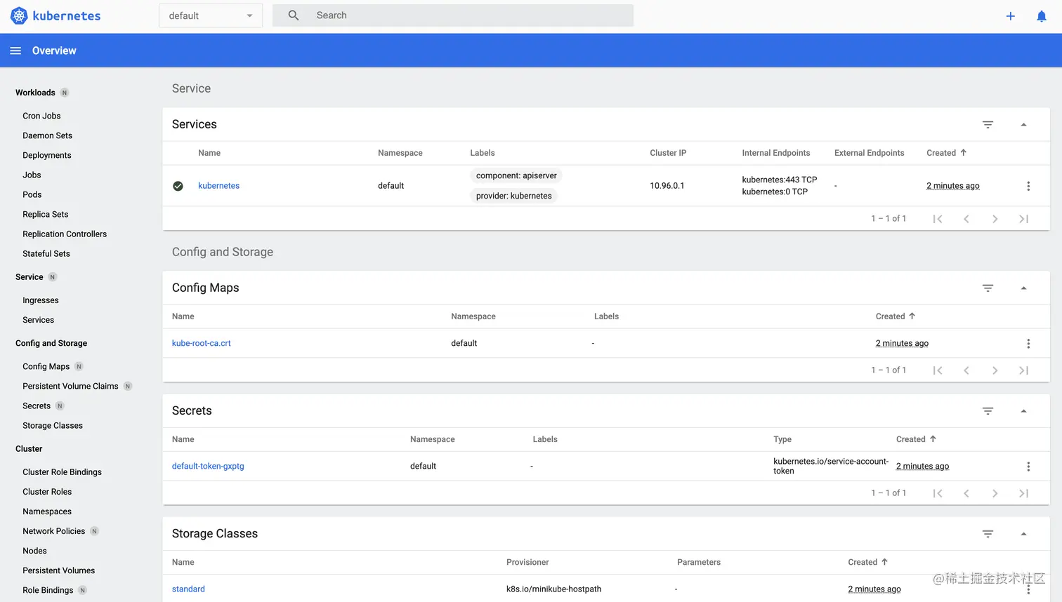
Task: Go to previous page in Services pagination
Action: click(966, 219)
